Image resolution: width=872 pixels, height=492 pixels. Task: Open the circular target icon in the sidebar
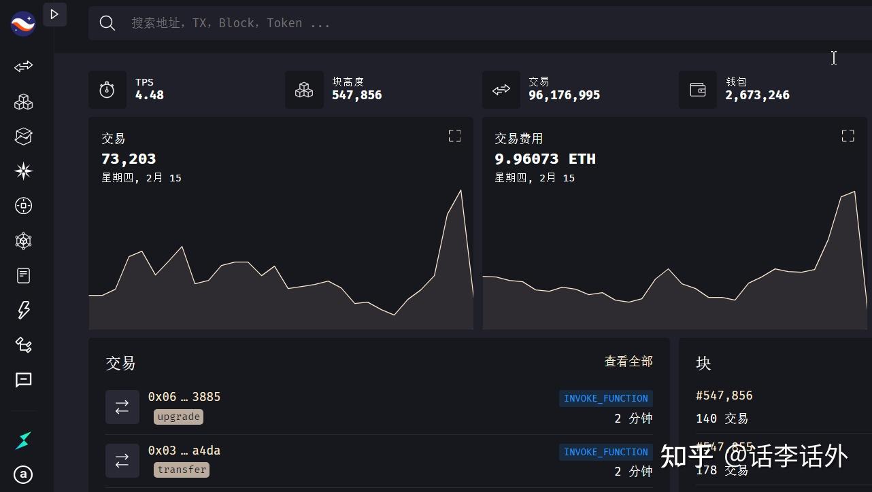click(x=24, y=206)
